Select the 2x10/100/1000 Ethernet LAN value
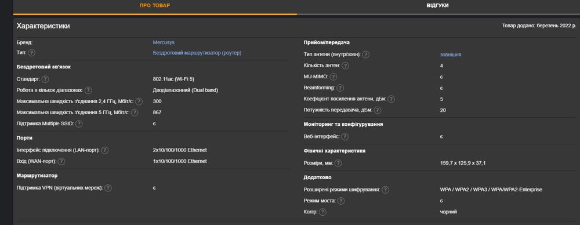 click(180, 150)
